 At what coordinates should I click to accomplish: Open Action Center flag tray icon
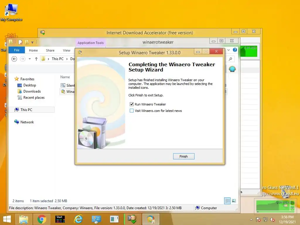click(258, 219)
